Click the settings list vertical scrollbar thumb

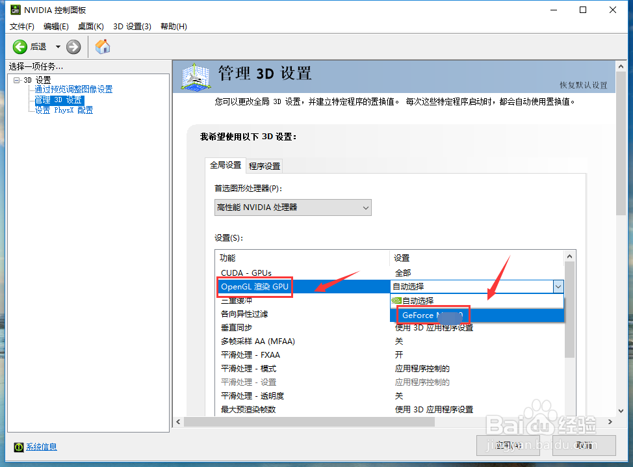pyautogui.click(x=569, y=310)
